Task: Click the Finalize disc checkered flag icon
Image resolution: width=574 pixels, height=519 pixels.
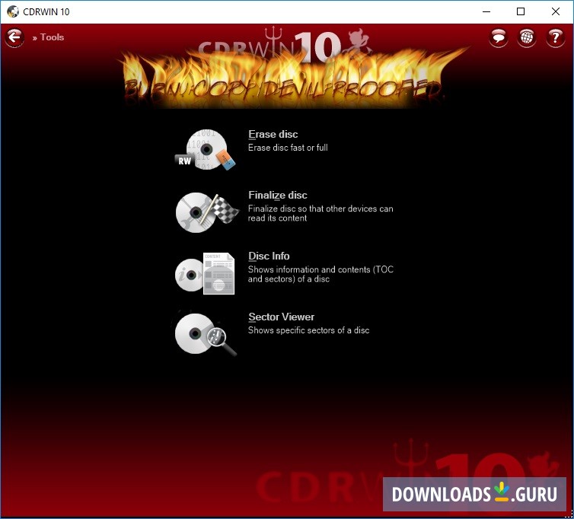Action: click(207, 212)
